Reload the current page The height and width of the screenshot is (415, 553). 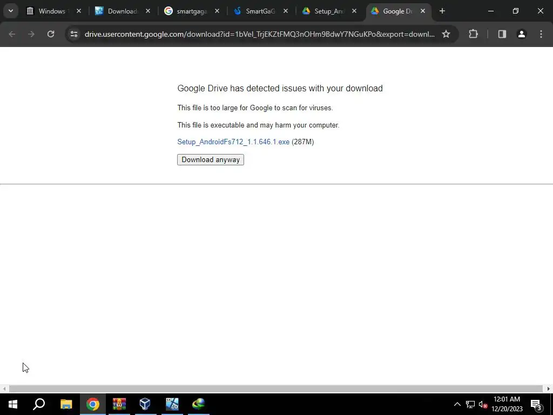click(51, 34)
